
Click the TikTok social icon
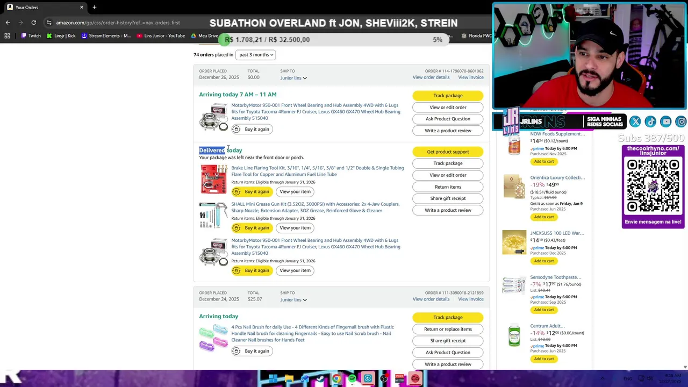(650, 122)
